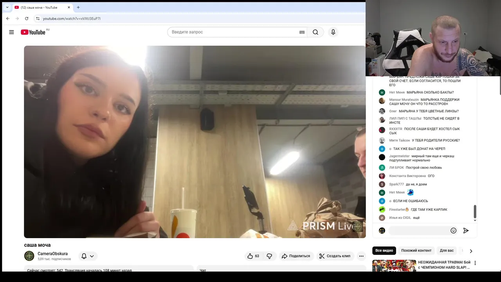Viewport: 501px width, 282px height.
Task: Open more actions three-dot menu under video
Action: tap(361, 256)
